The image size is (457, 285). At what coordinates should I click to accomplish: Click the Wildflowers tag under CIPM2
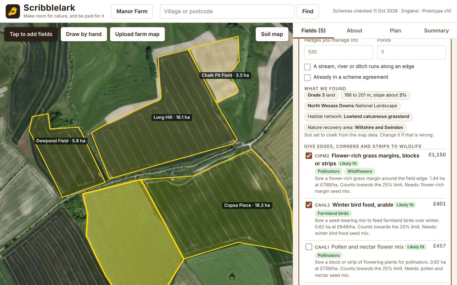pyautogui.click(x=360, y=171)
